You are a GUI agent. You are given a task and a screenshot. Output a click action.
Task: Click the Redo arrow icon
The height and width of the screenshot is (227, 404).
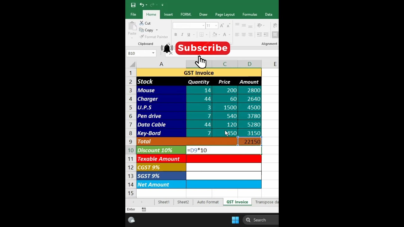(x=152, y=5)
